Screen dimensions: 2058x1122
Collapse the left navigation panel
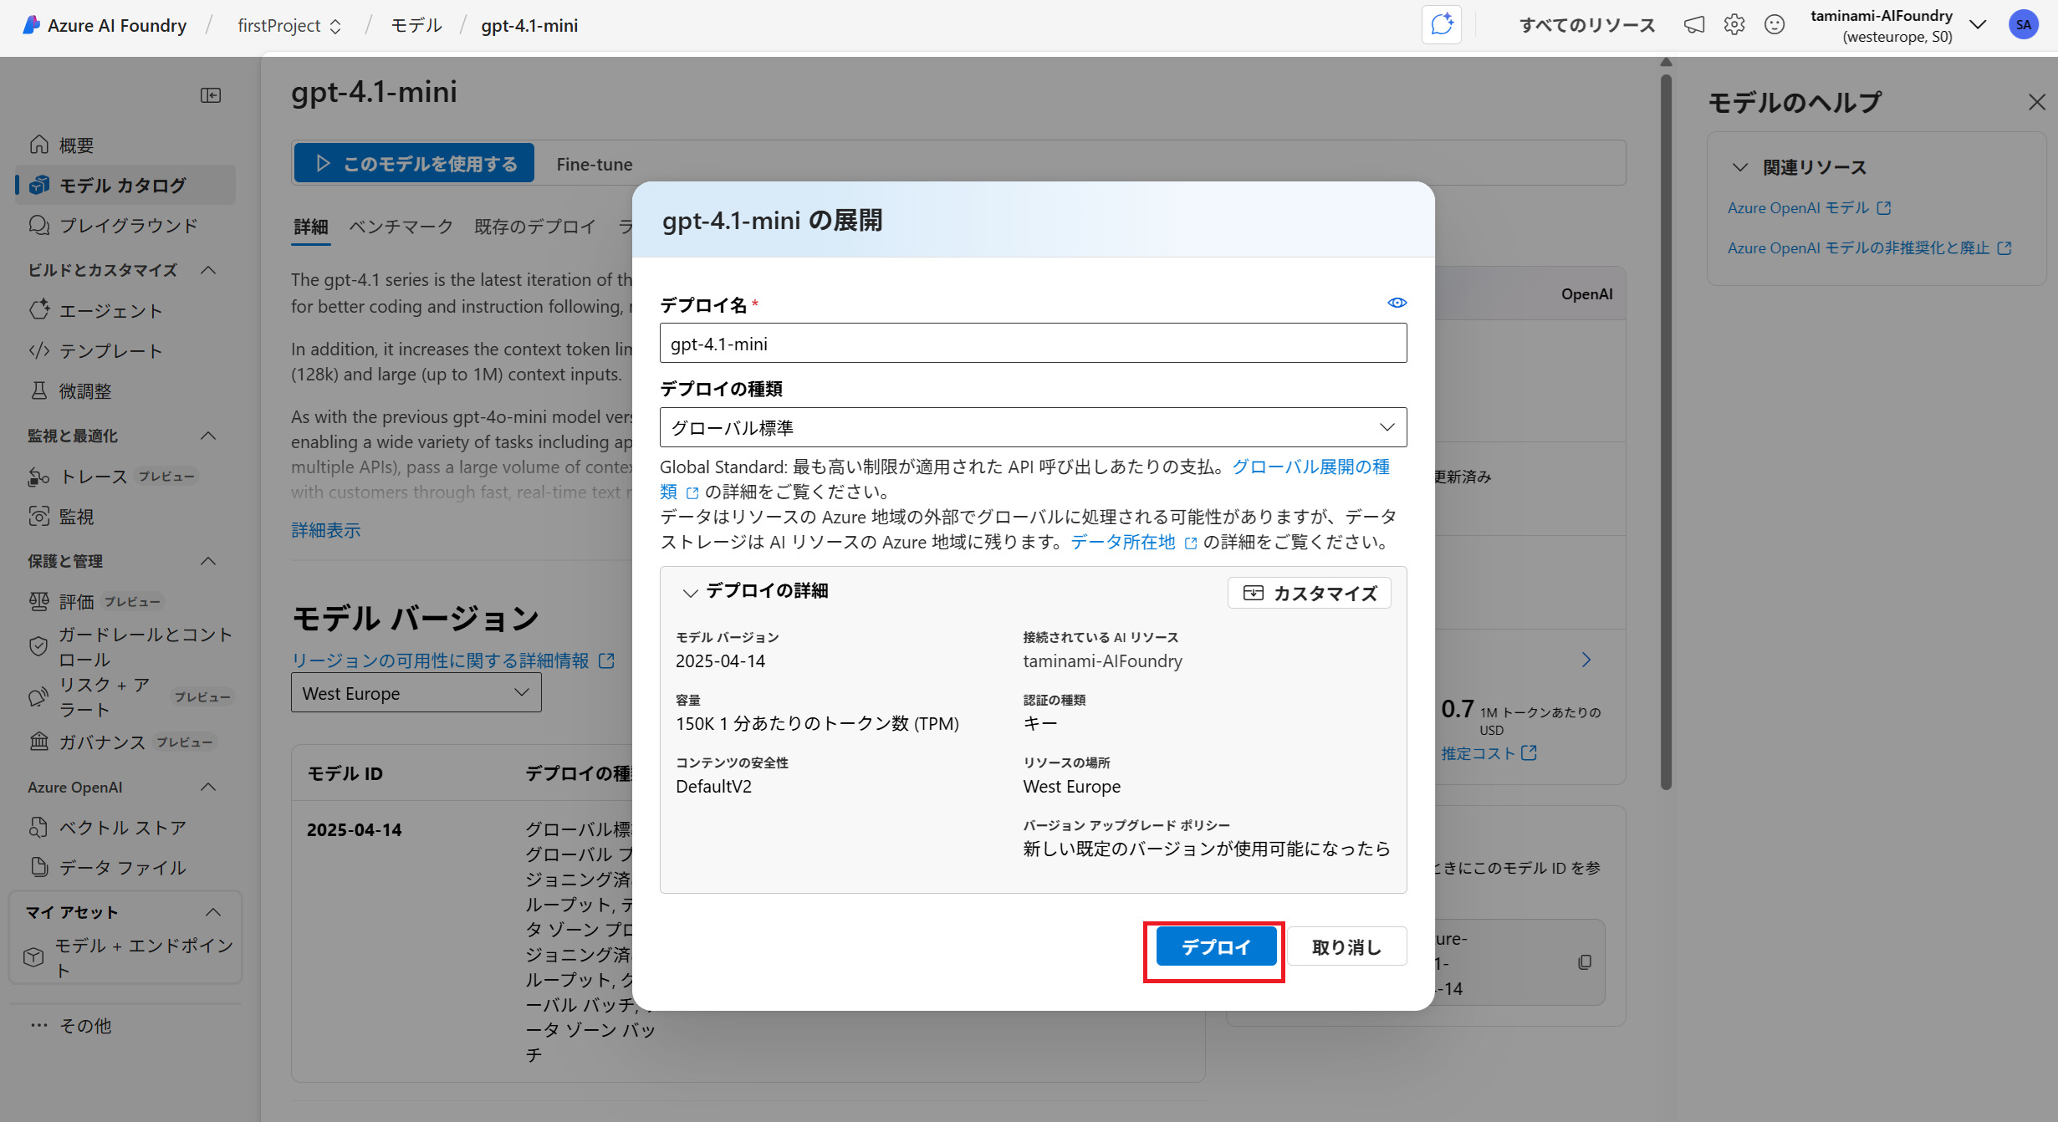click(211, 95)
